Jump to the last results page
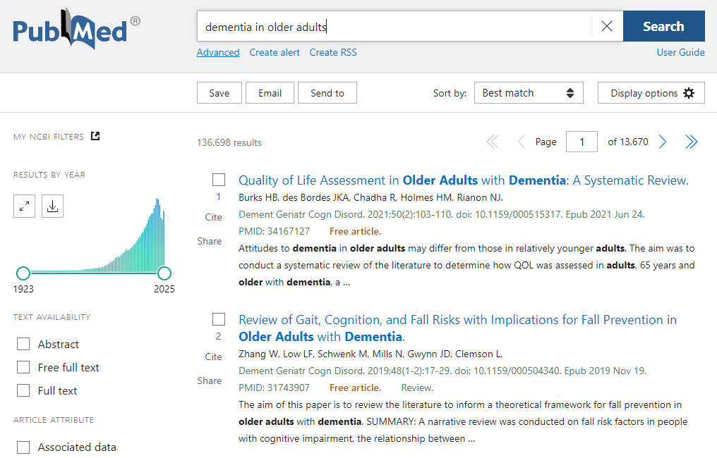Image resolution: width=717 pixels, height=458 pixels. tap(691, 142)
